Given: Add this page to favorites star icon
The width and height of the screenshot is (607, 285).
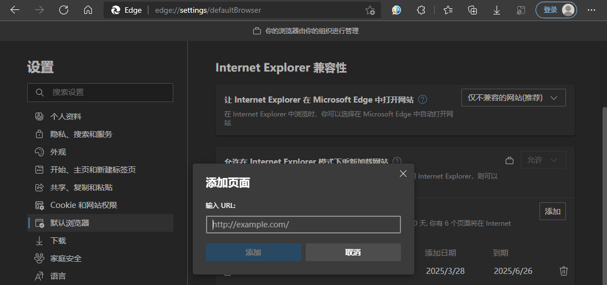Looking at the screenshot, I should click(370, 11).
